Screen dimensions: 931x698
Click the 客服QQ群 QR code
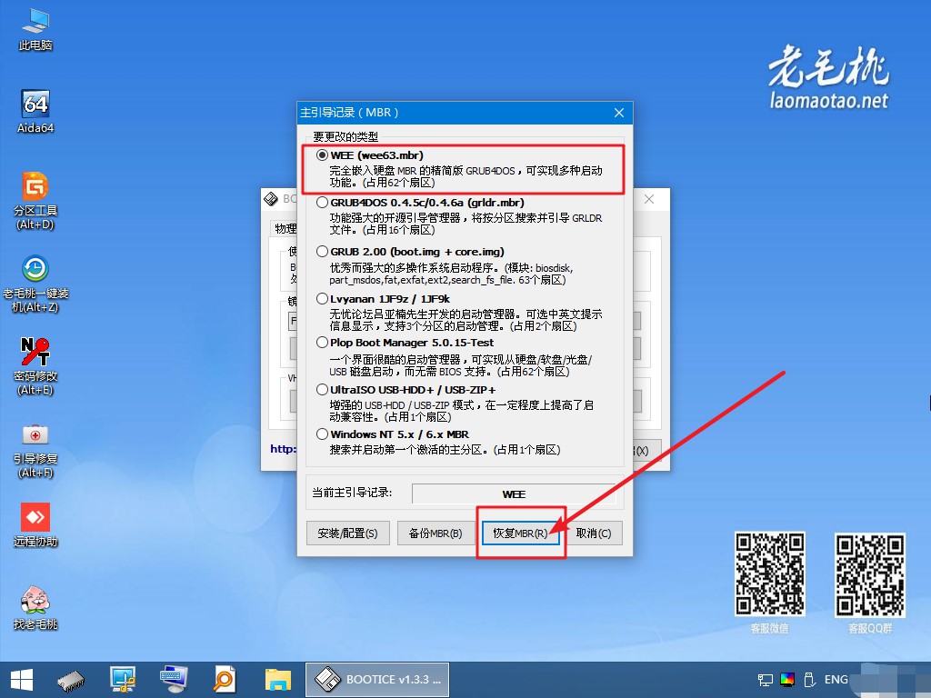pyautogui.click(x=870, y=574)
